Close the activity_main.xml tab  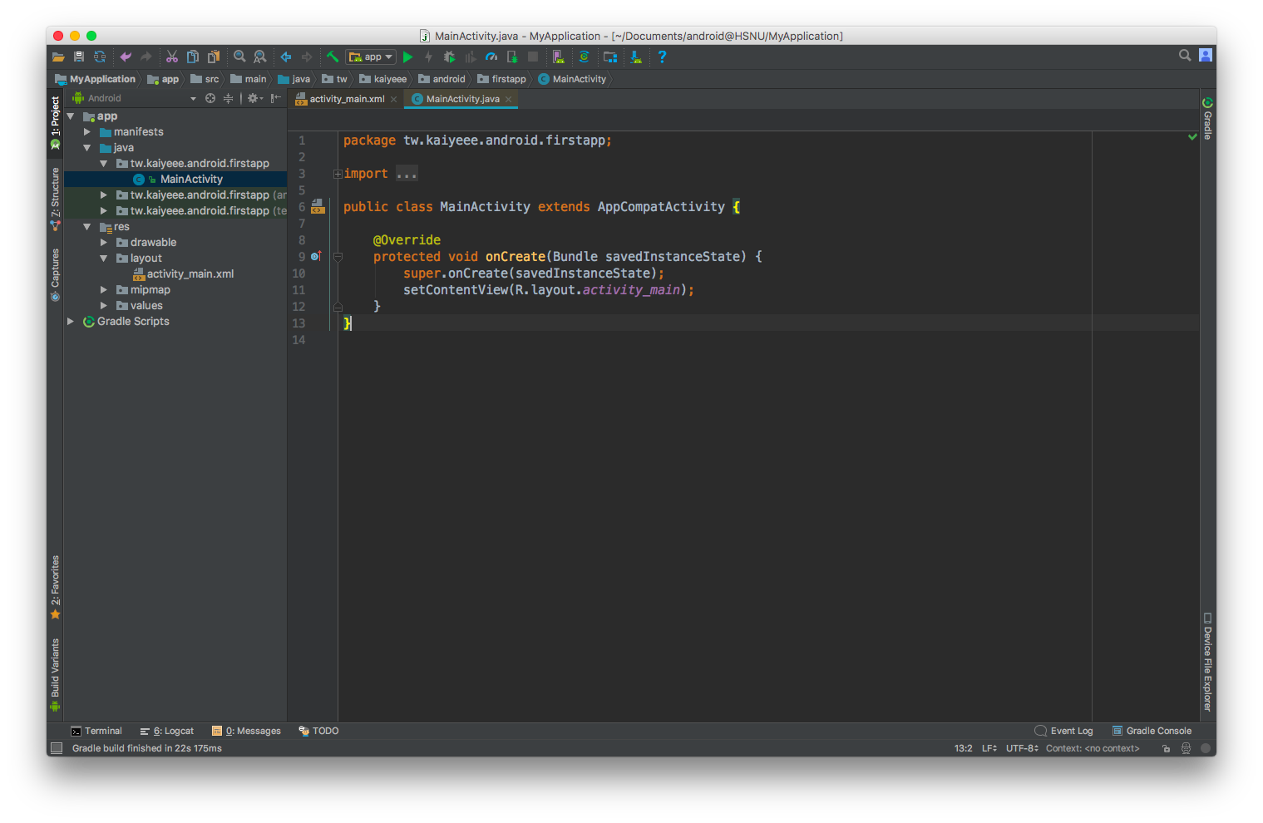tap(393, 99)
